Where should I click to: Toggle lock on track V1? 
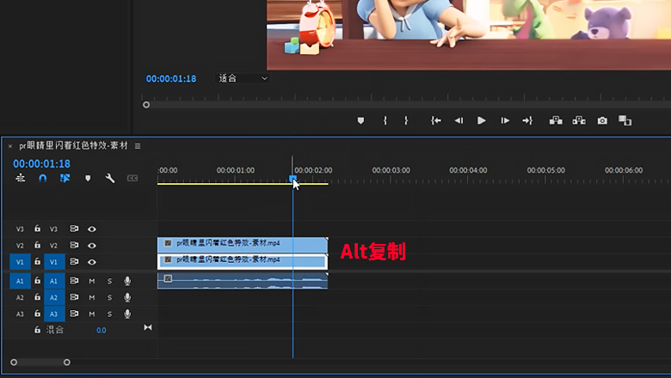tap(38, 261)
